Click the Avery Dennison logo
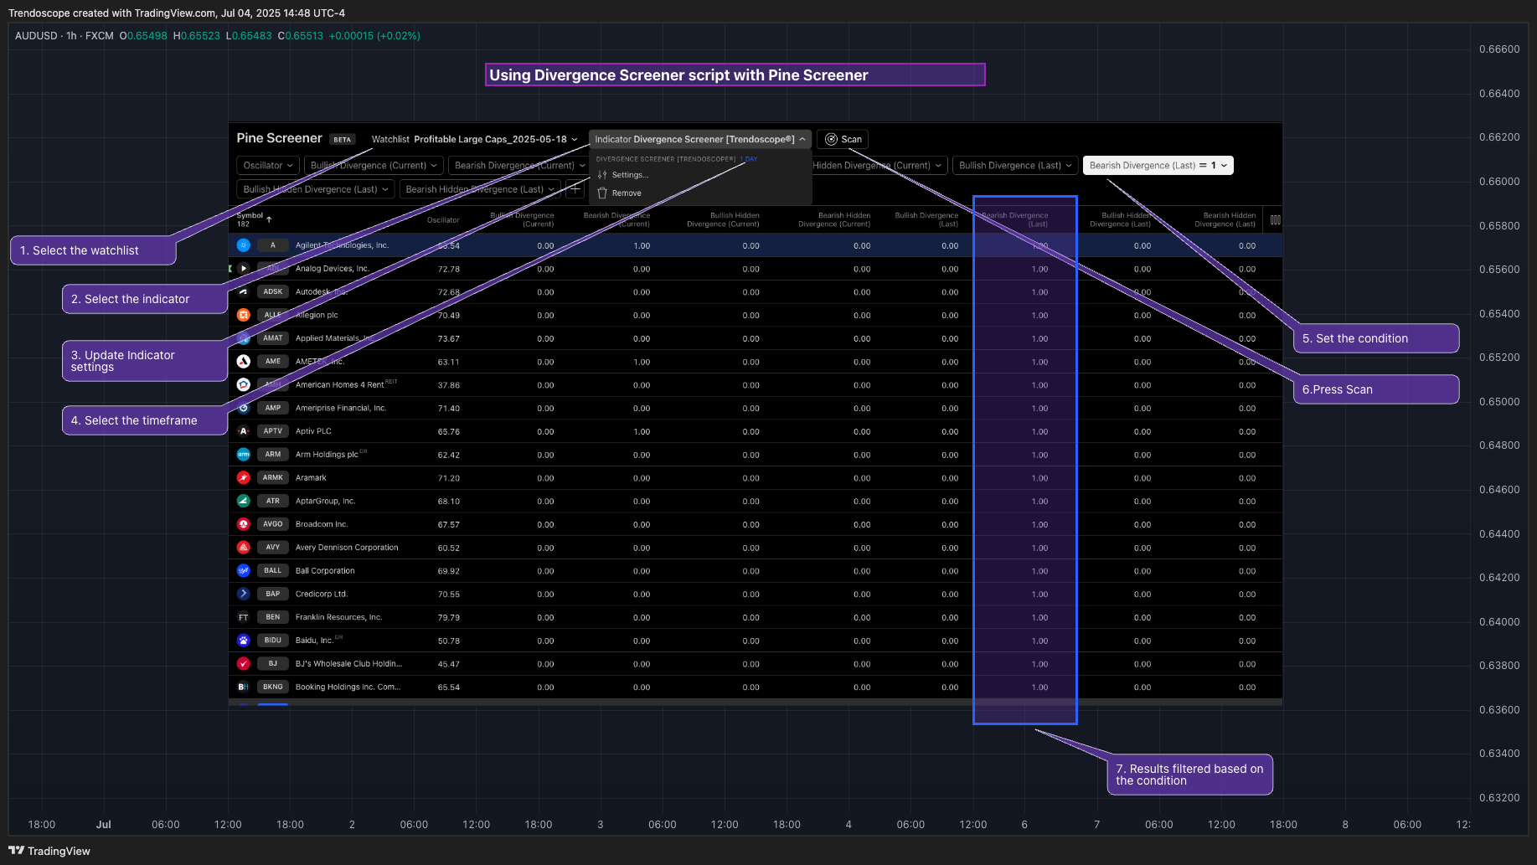 [x=243, y=548]
